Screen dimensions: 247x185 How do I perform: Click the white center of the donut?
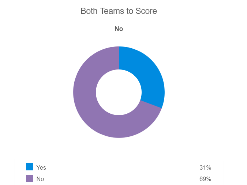pos(119,92)
